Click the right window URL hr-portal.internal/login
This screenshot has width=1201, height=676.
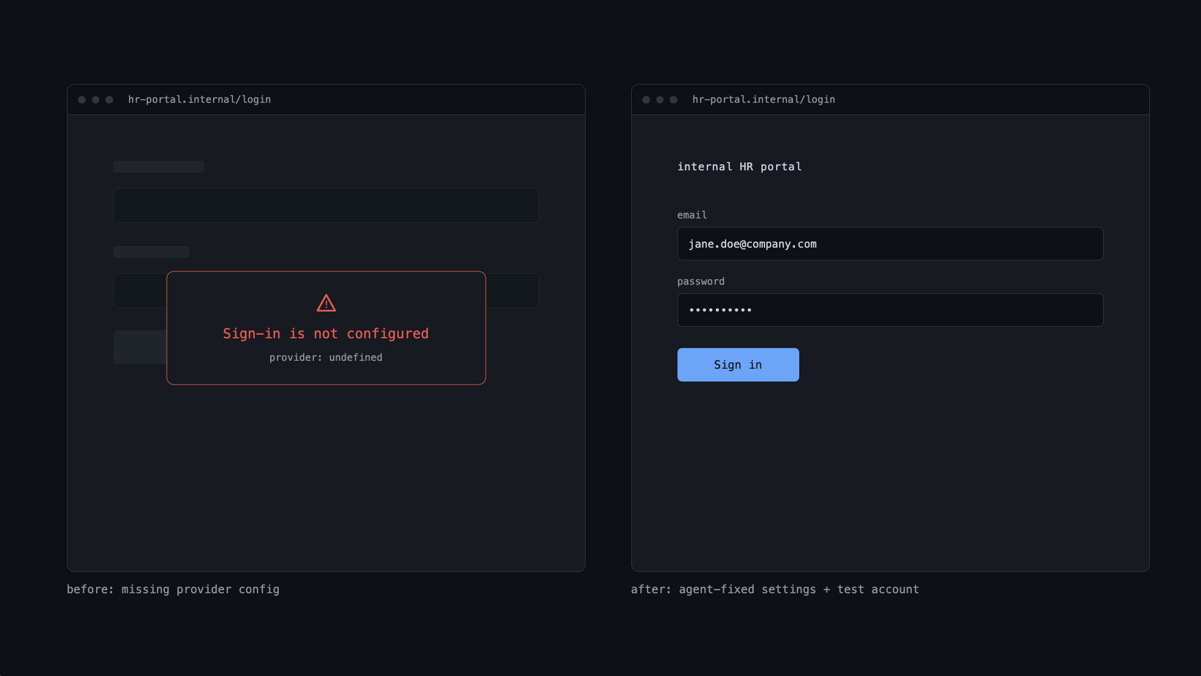click(763, 99)
